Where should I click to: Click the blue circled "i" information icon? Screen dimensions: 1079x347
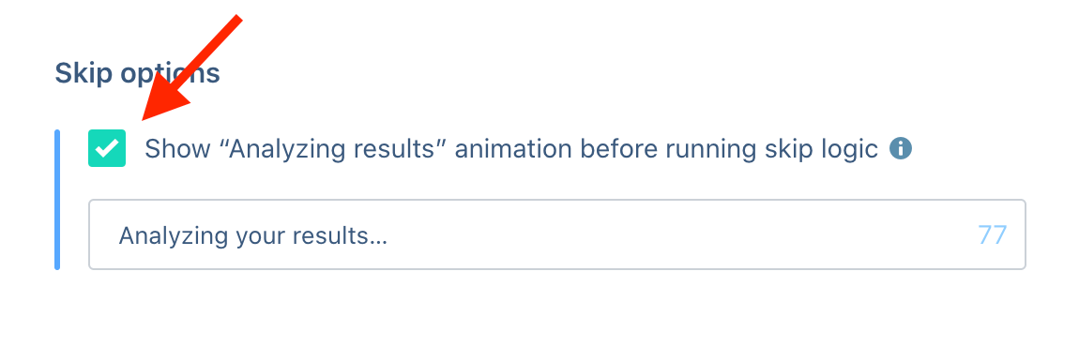pyautogui.click(x=901, y=148)
